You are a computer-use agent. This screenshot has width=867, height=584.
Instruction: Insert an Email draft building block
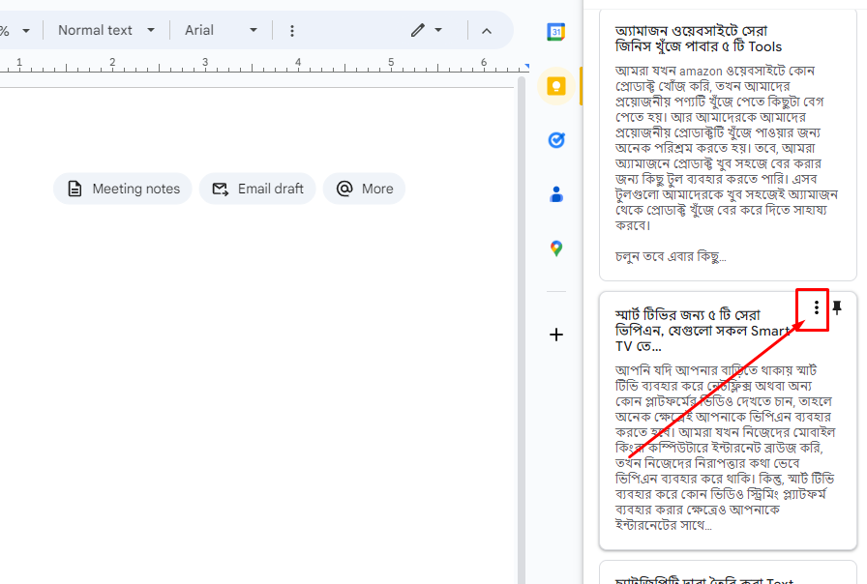coord(257,189)
